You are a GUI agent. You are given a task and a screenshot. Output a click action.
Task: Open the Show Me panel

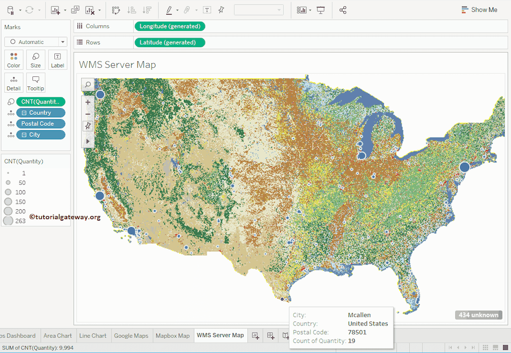click(x=480, y=9)
